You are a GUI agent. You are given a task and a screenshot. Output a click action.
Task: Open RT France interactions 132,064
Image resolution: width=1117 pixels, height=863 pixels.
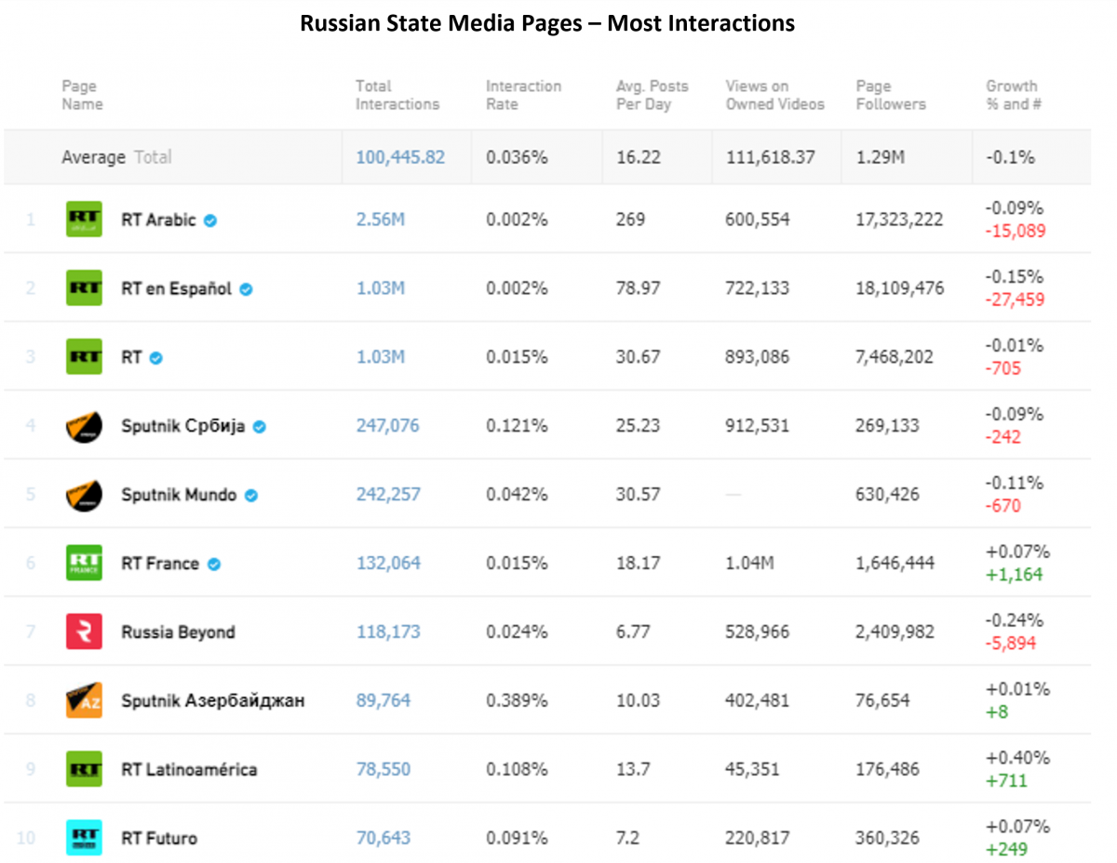coord(388,564)
